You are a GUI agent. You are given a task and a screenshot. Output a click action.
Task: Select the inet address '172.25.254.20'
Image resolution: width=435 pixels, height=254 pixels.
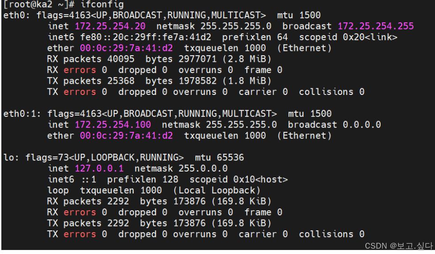click(x=110, y=26)
